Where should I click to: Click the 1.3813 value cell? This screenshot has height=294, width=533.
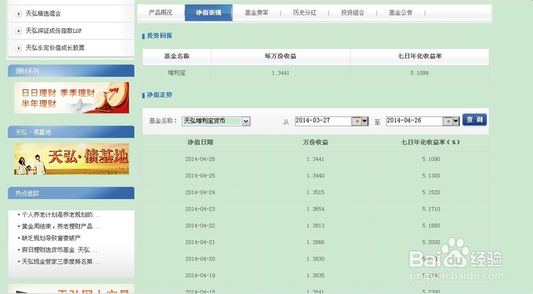tap(316, 225)
